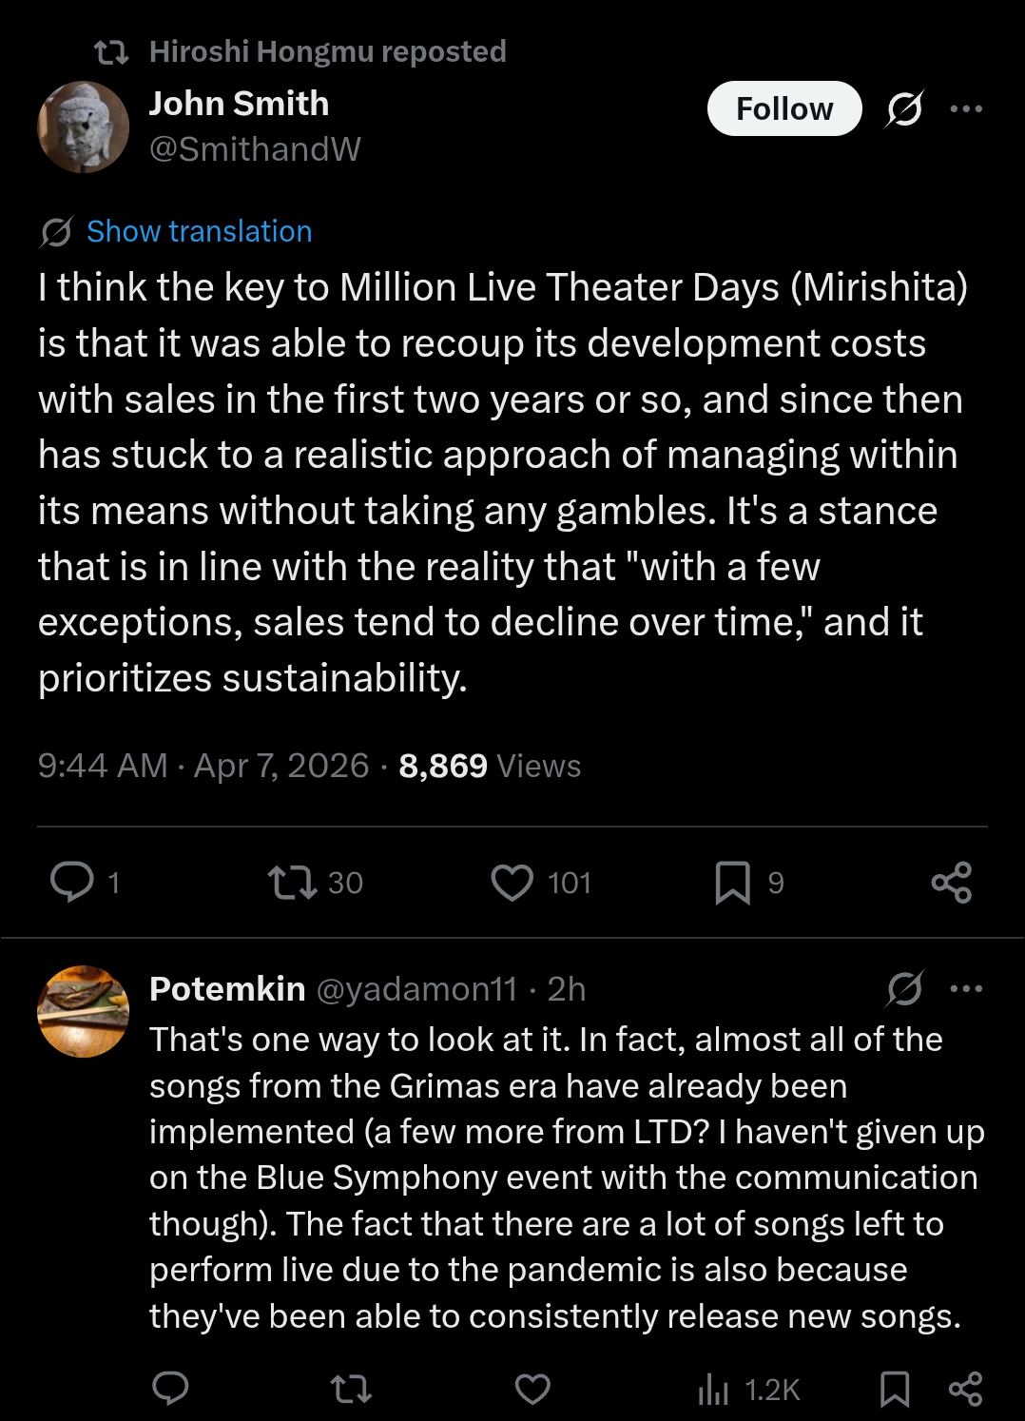Viewport: 1025px width, 1421px height.
Task: Repost John Smith's post
Action: (x=292, y=882)
